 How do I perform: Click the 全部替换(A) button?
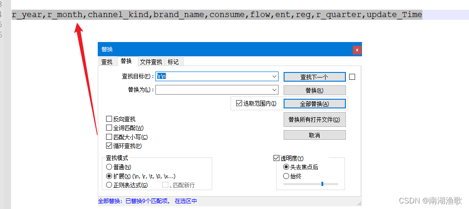(x=315, y=104)
